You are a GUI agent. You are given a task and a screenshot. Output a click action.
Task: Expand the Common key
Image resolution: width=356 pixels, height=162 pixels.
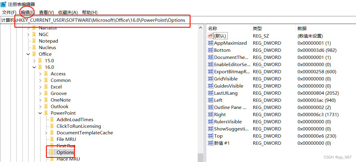click(x=40, y=80)
